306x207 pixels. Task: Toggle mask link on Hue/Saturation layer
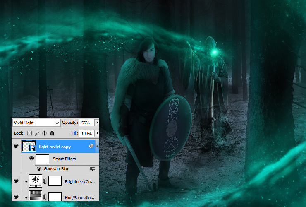(x=45, y=197)
